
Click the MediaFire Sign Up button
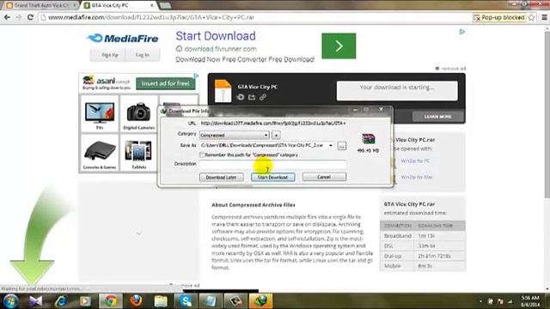click(110, 55)
